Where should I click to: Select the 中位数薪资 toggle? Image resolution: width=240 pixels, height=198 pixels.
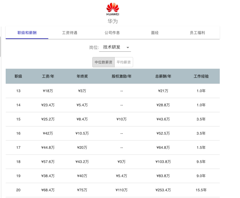pyautogui.click(x=103, y=62)
